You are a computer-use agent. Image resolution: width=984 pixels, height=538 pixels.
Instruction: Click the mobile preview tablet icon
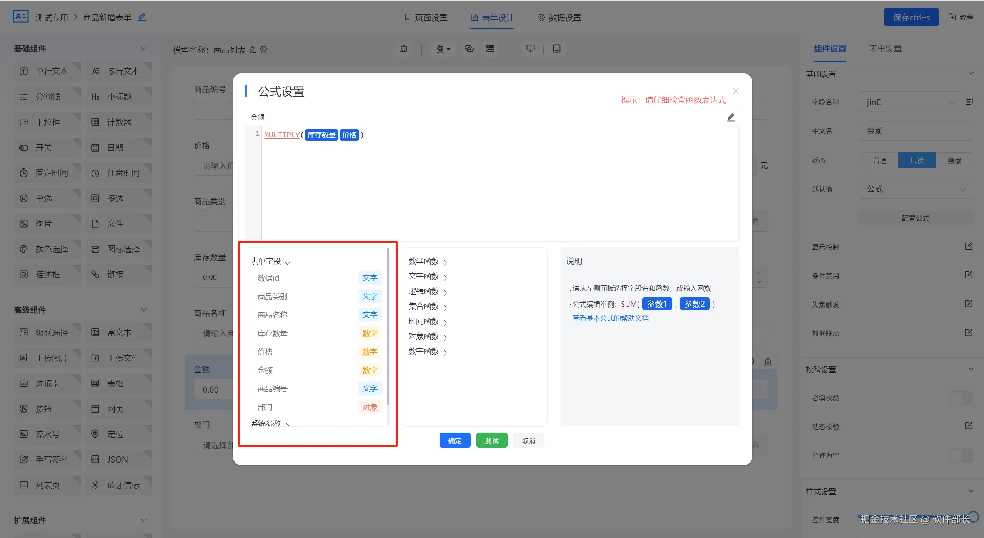pos(556,48)
